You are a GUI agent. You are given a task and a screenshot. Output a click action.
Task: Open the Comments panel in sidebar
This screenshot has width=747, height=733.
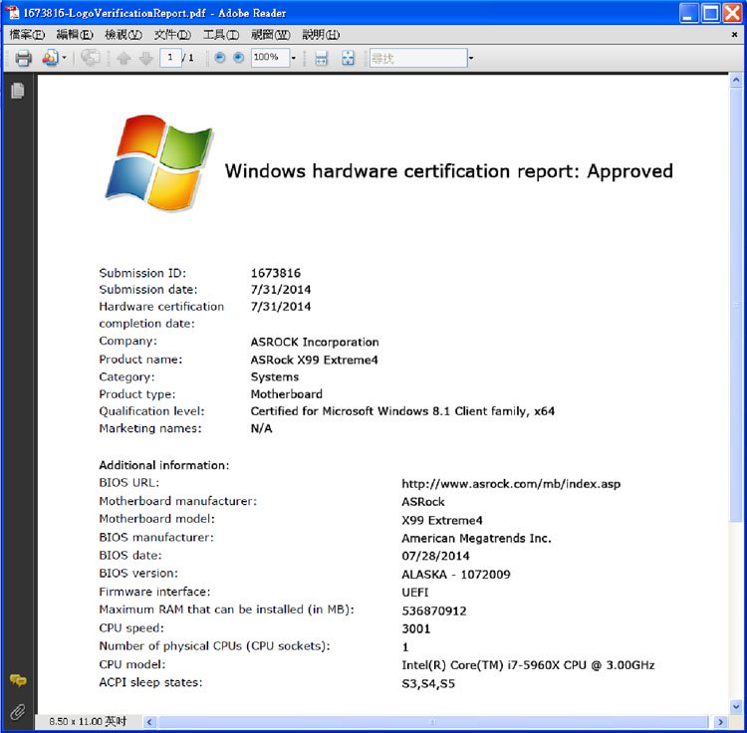17,681
